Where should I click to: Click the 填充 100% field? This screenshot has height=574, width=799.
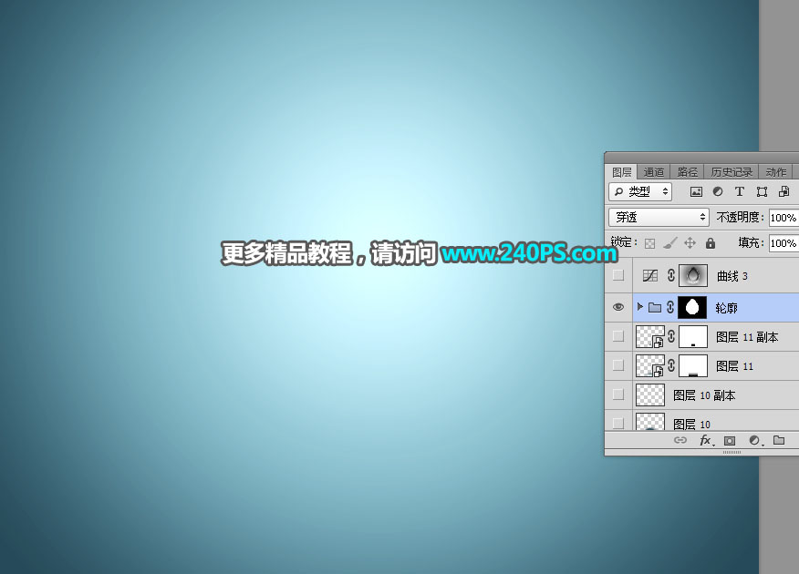pyautogui.click(x=783, y=243)
